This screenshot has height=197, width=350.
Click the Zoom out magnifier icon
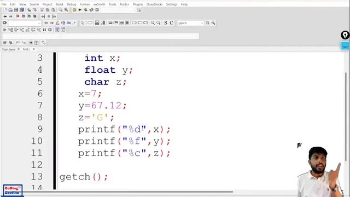pyautogui.click(x=158, y=23)
